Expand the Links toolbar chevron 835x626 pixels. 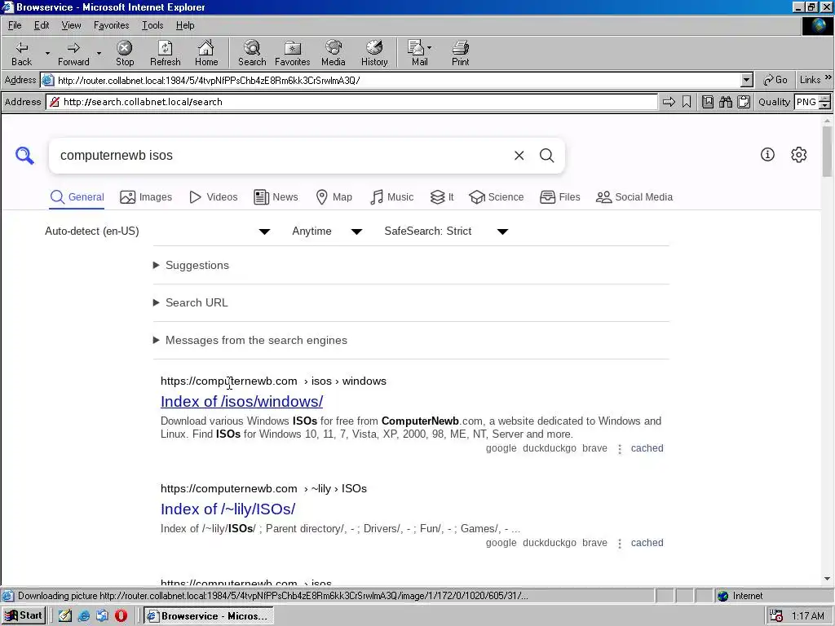pyautogui.click(x=828, y=77)
